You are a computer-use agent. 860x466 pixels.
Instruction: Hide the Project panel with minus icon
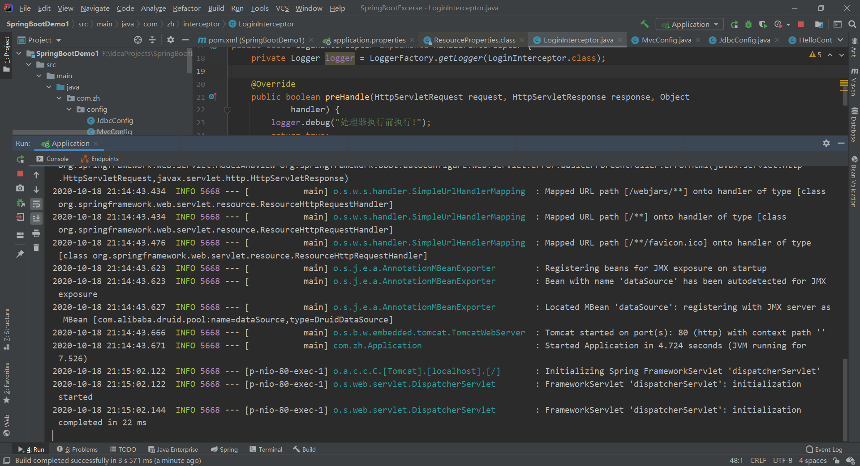pyautogui.click(x=185, y=40)
